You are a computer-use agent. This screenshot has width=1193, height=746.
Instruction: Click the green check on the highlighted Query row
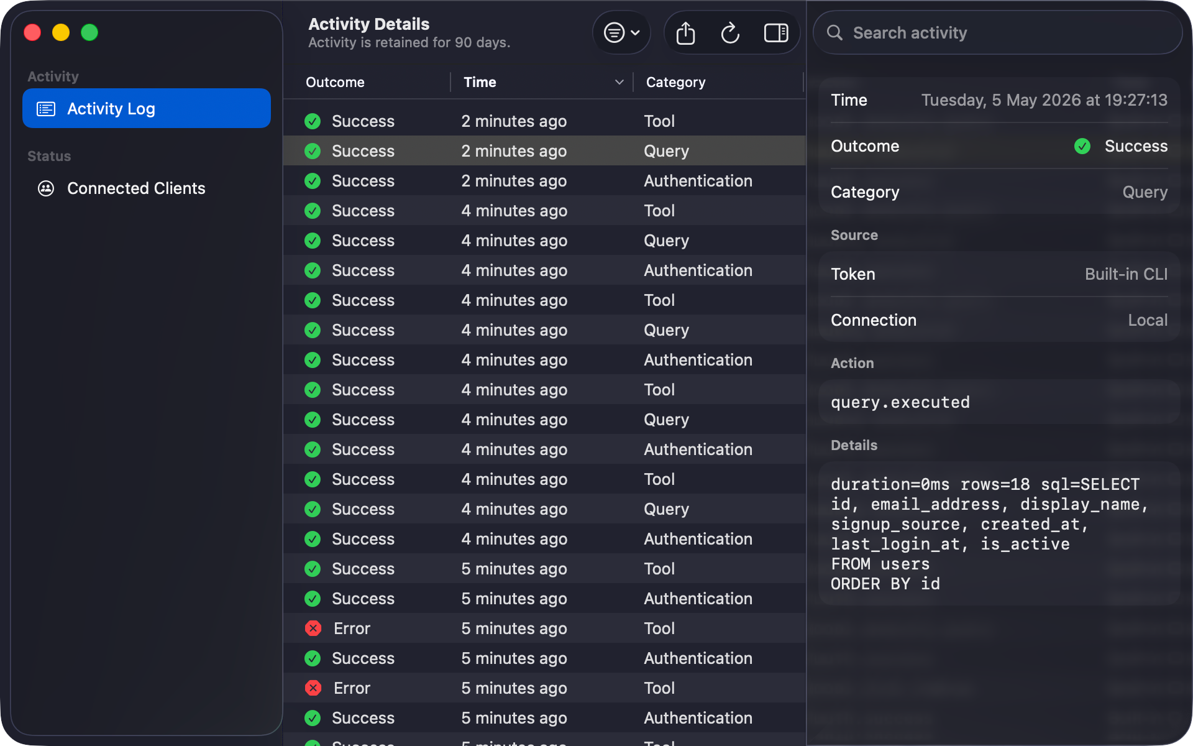[x=313, y=151]
